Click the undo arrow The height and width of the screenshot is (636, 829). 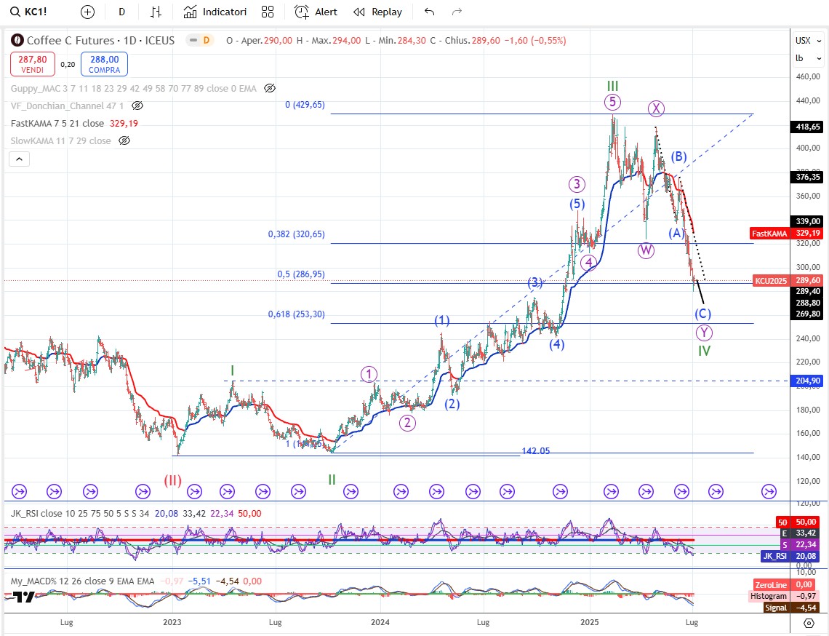(x=429, y=12)
